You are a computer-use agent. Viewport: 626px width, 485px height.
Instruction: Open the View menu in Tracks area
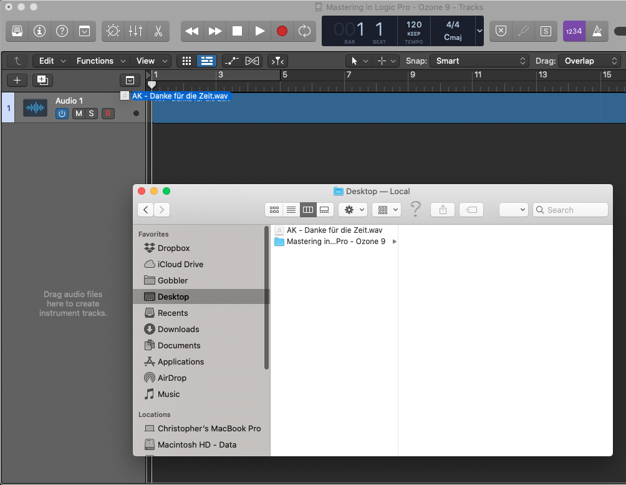pyautogui.click(x=152, y=61)
